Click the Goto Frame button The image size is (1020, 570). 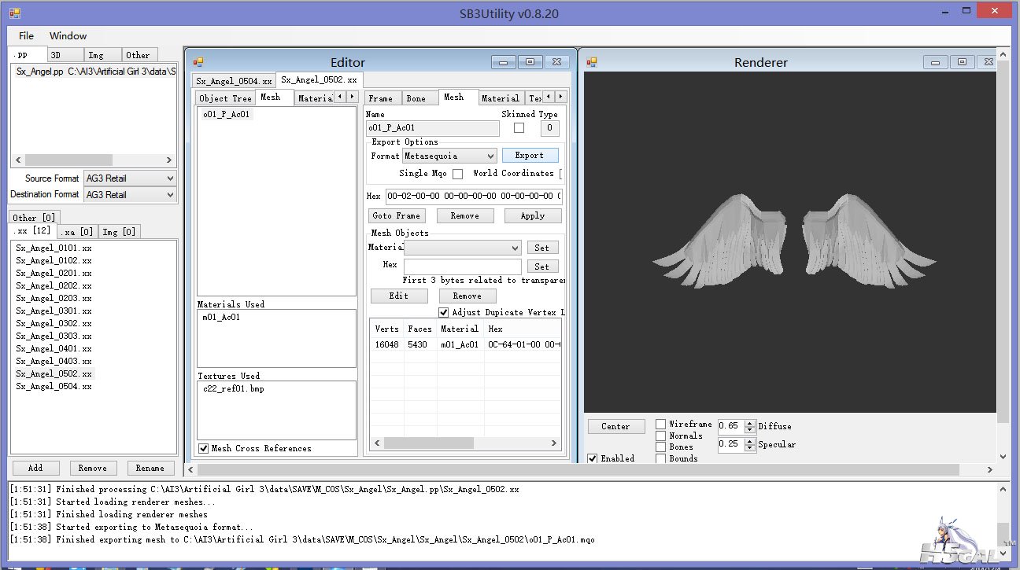397,215
